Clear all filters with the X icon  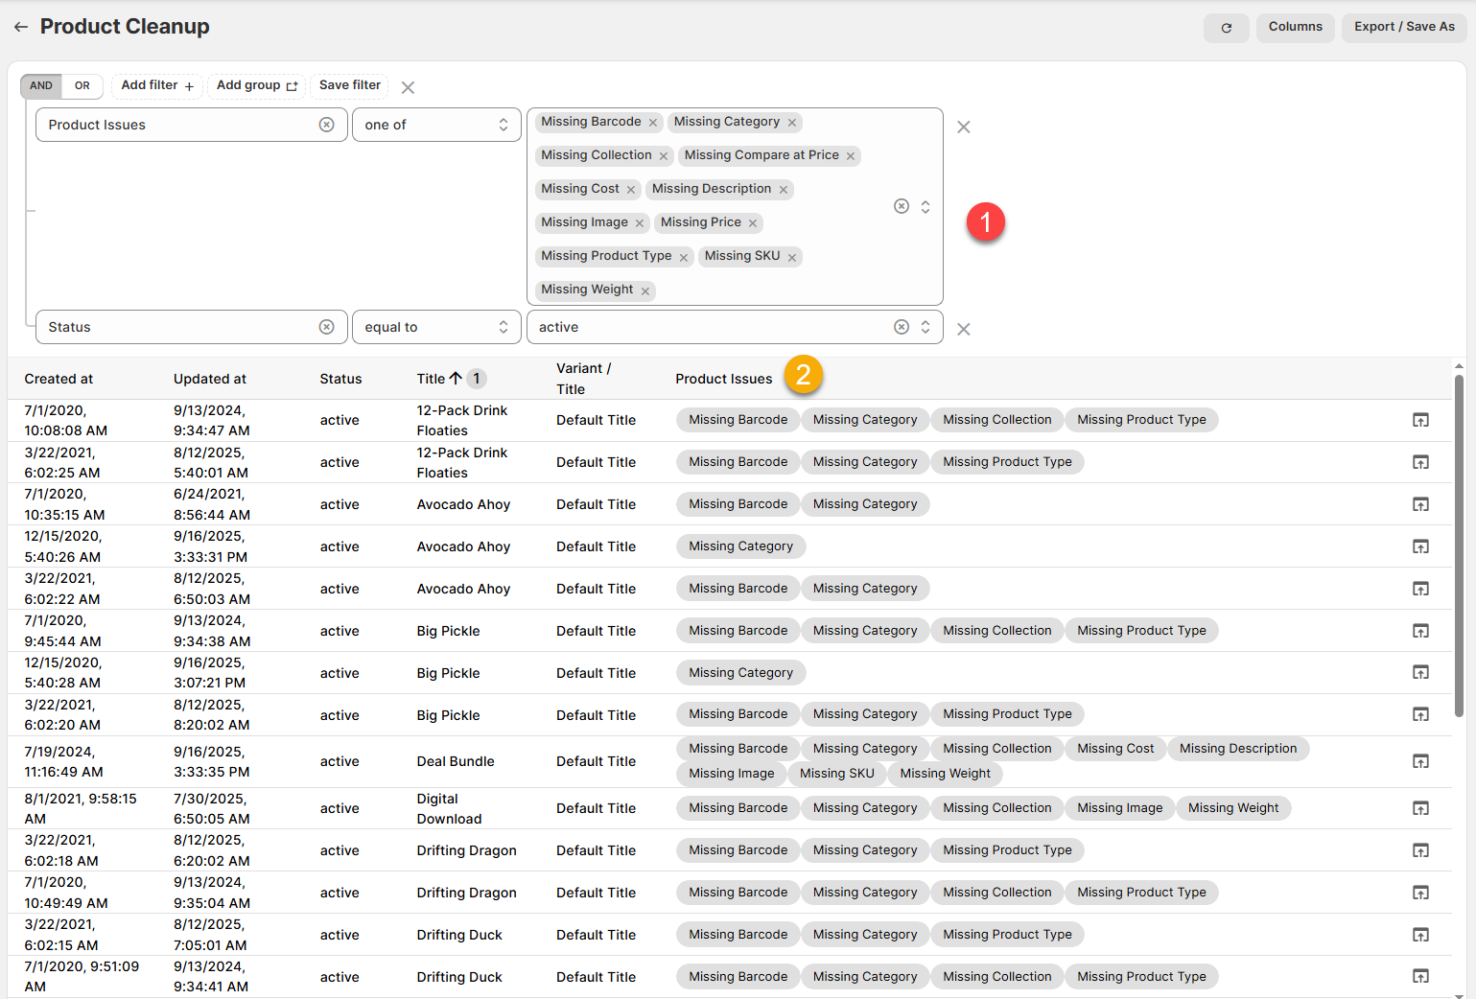[x=408, y=87]
